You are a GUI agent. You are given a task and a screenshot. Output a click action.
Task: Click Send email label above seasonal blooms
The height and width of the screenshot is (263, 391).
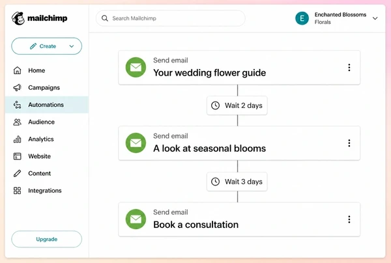pos(171,136)
